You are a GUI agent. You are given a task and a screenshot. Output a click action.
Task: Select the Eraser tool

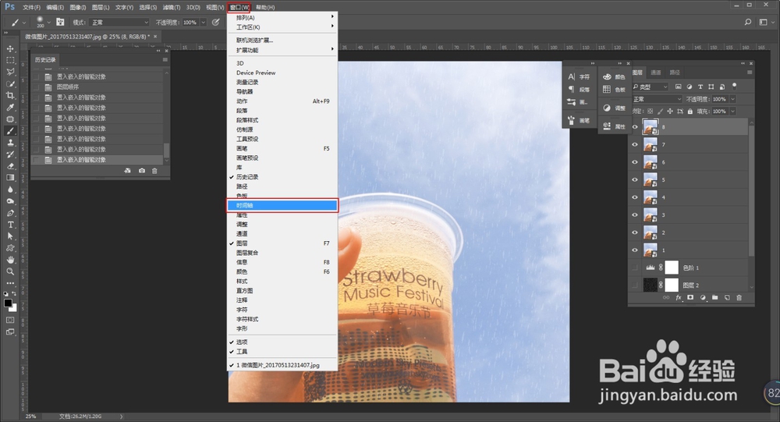tap(10, 166)
